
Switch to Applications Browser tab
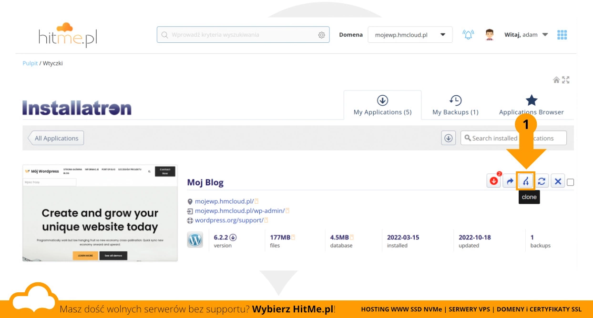(531, 105)
